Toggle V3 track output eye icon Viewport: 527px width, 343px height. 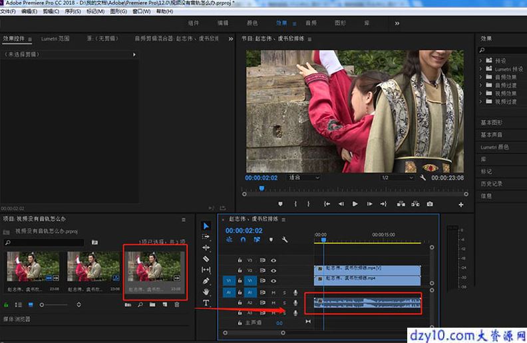click(273, 260)
